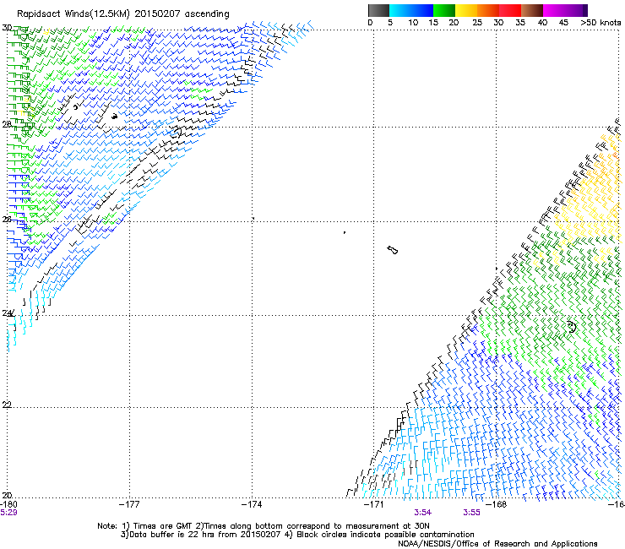Click the gray 0-5 knots color segment
Image resolution: width=625 pixels, height=549 pixels.
click(x=378, y=10)
